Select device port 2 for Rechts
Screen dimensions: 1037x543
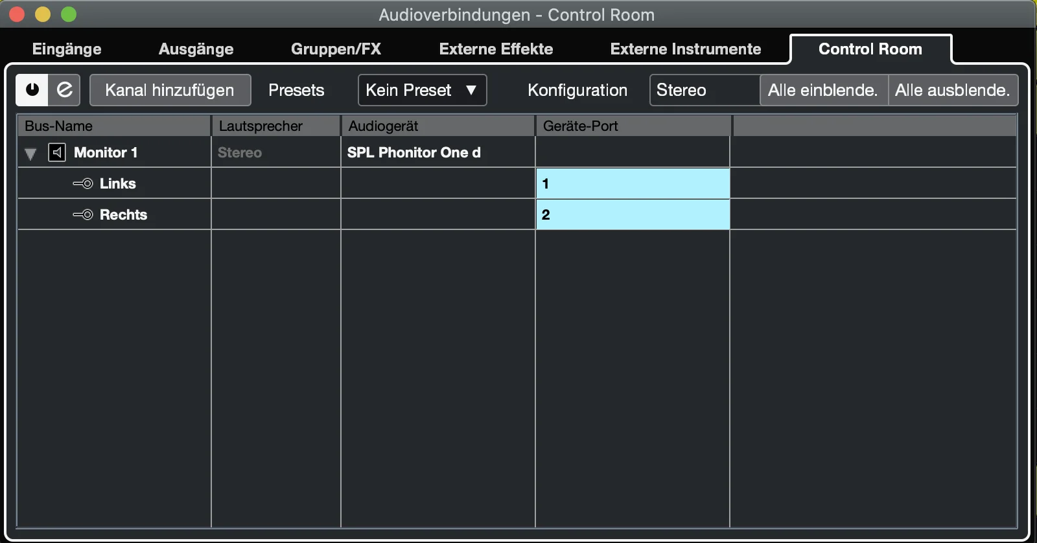coord(633,214)
